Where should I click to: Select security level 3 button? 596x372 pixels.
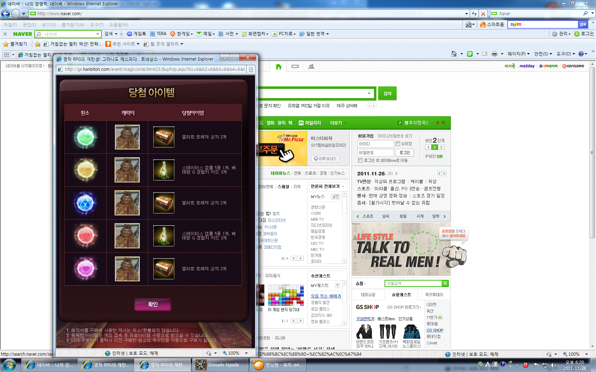click(x=441, y=147)
